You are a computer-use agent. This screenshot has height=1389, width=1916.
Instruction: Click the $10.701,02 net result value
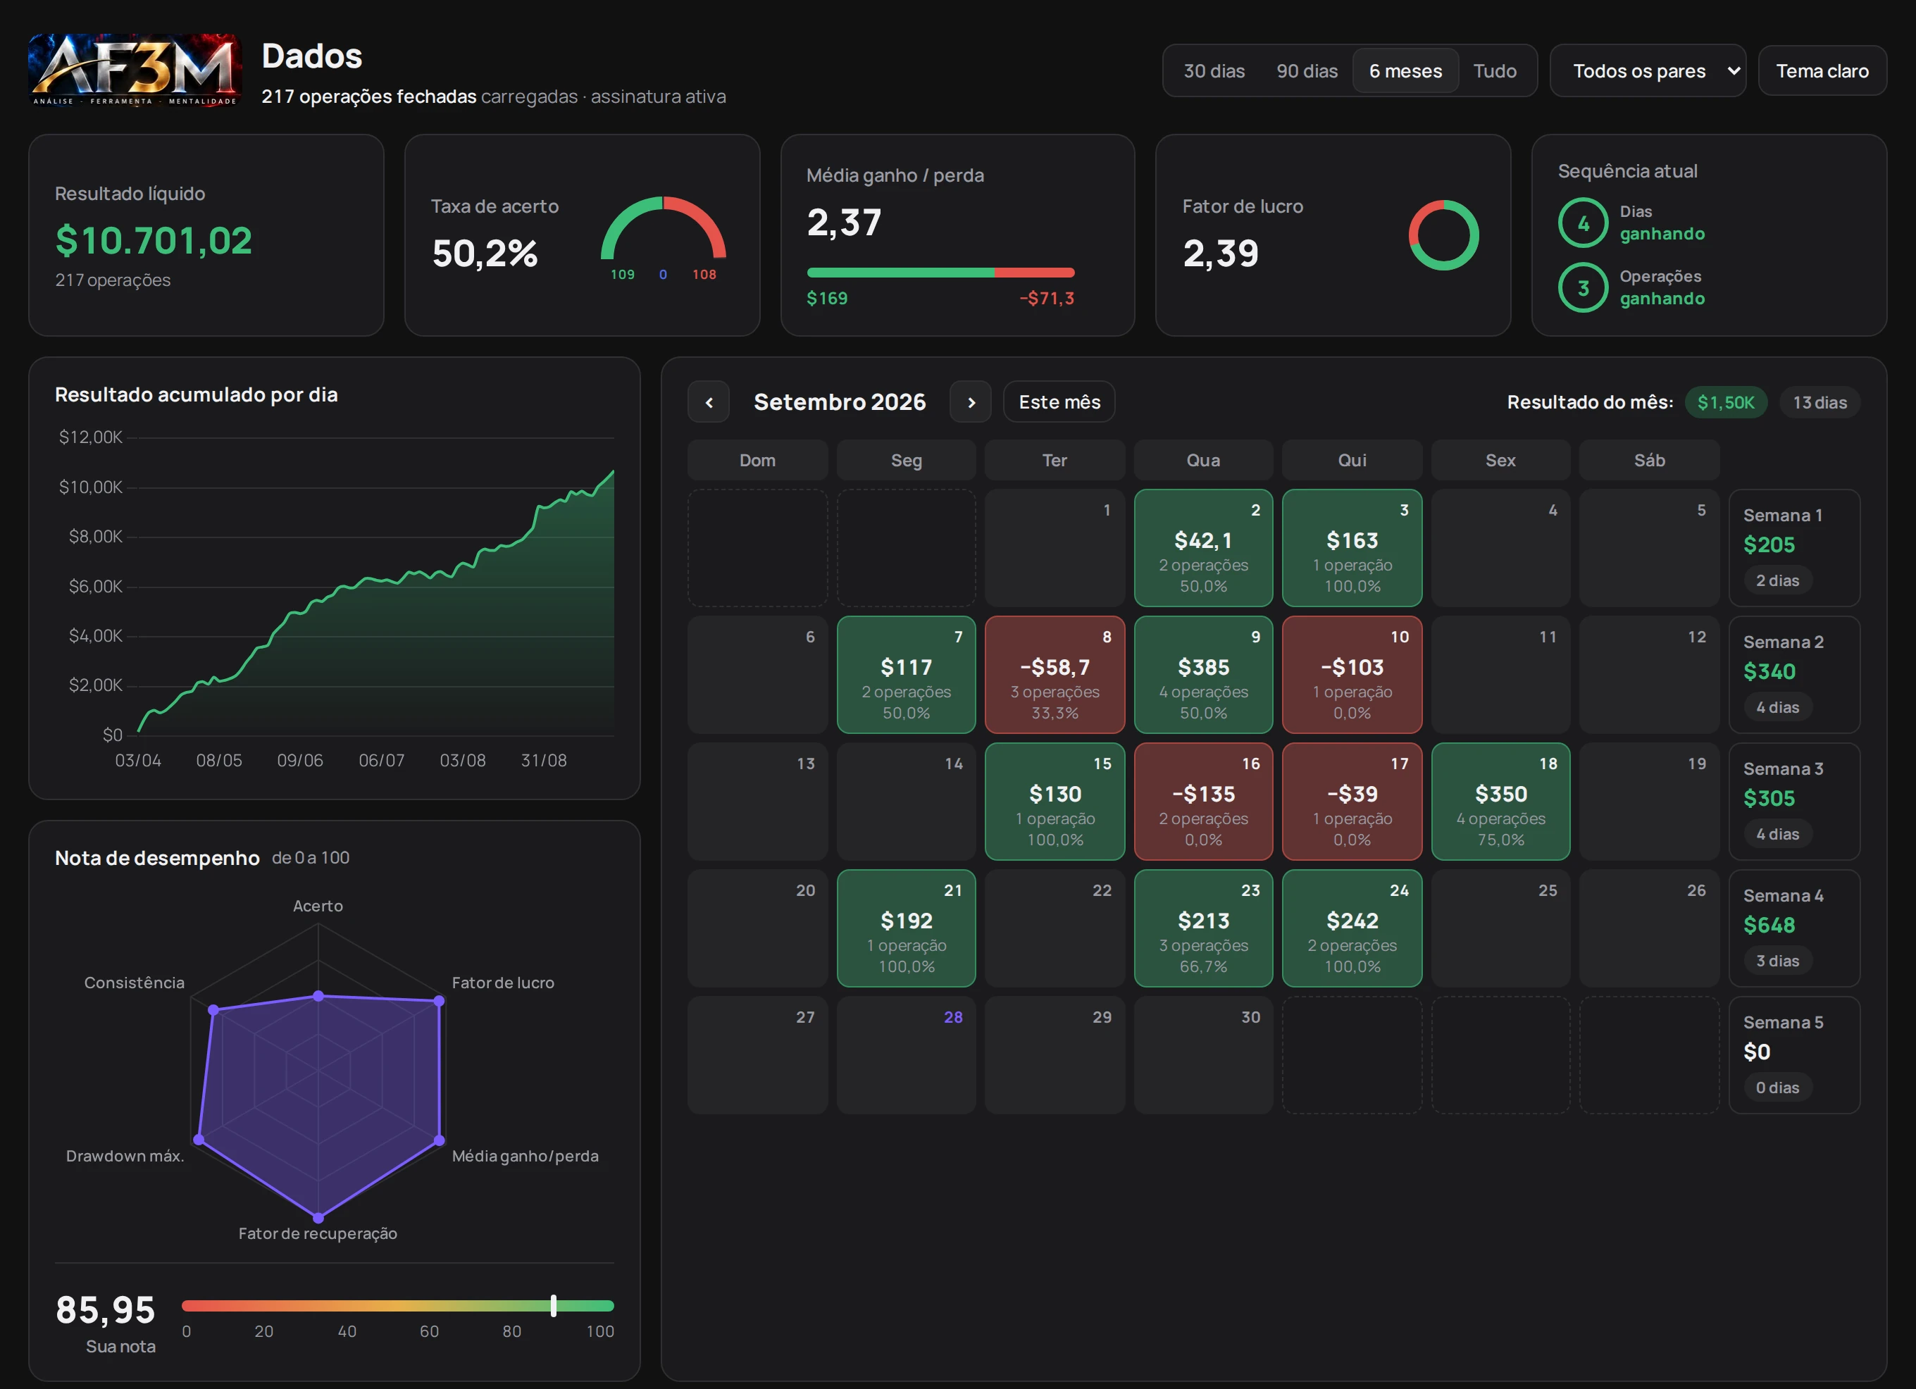click(154, 241)
